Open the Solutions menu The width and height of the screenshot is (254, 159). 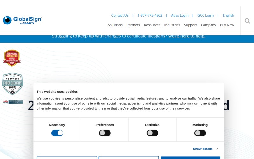click(x=115, y=25)
